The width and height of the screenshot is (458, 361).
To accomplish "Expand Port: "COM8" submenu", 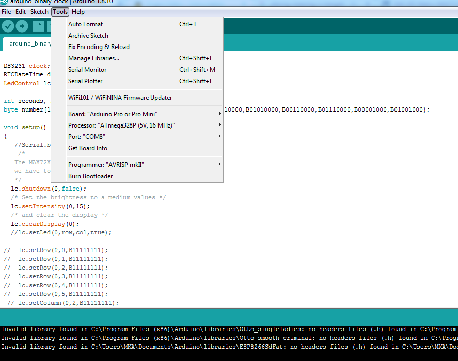I will tap(137, 137).
